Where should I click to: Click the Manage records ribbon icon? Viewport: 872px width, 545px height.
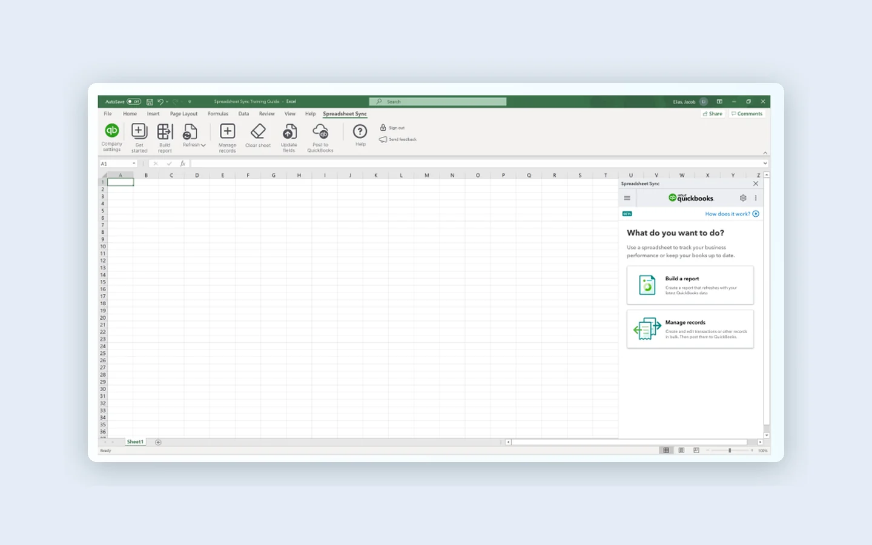tap(227, 131)
